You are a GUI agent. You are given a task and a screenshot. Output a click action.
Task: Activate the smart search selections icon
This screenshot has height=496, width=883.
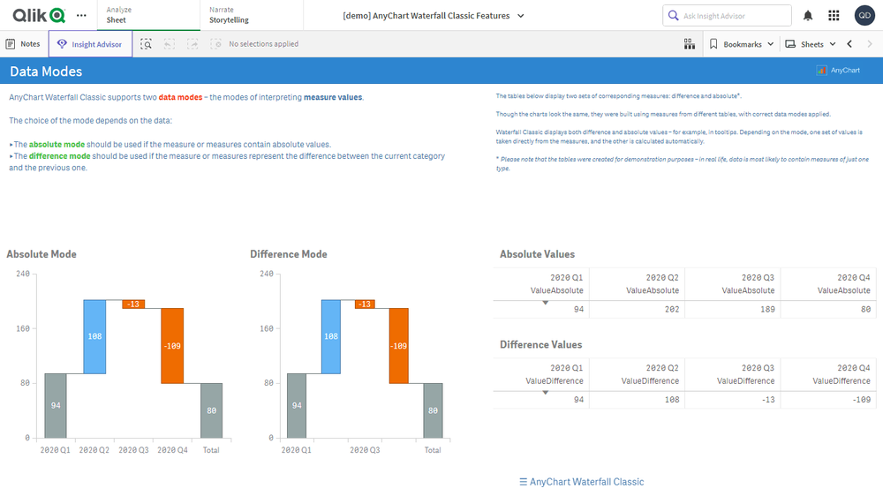(146, 44)
